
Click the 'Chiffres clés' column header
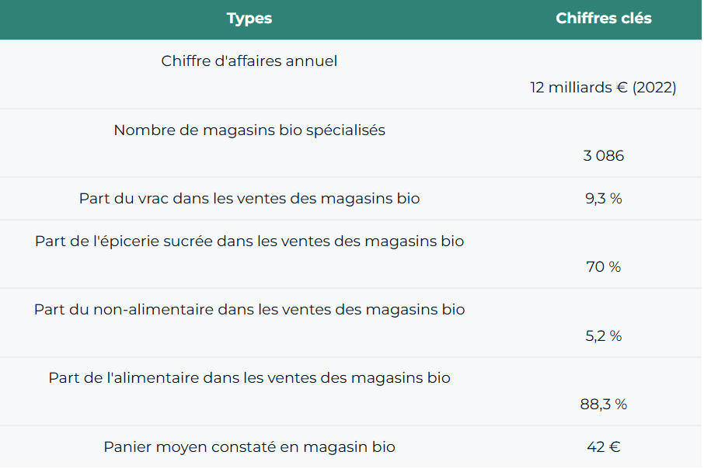pos(603,19)
